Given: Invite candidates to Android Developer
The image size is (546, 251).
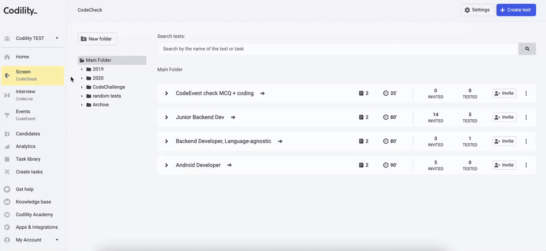Looking at the screenshot, I should [504, 165].
